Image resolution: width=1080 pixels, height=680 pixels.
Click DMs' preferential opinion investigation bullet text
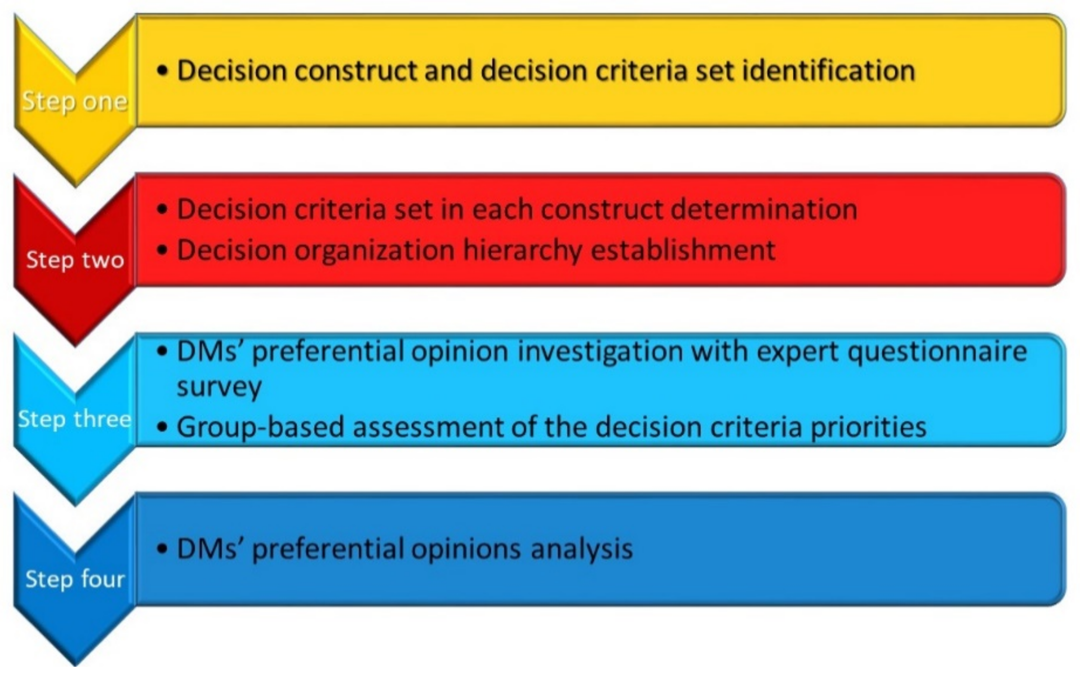point(602,351)
